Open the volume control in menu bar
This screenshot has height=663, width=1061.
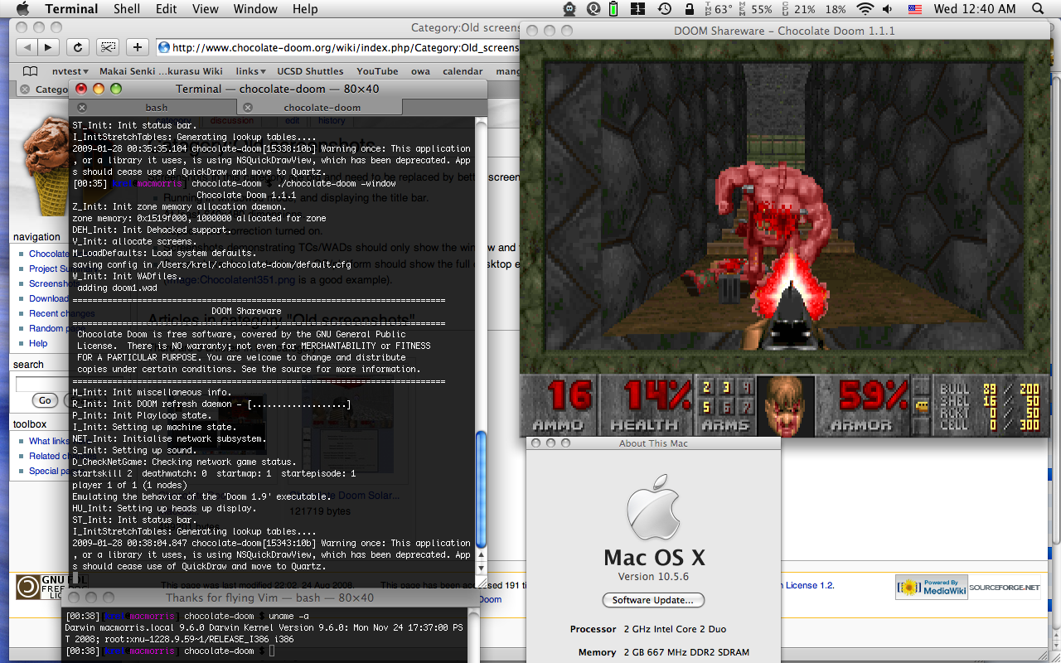click(889, 9)
